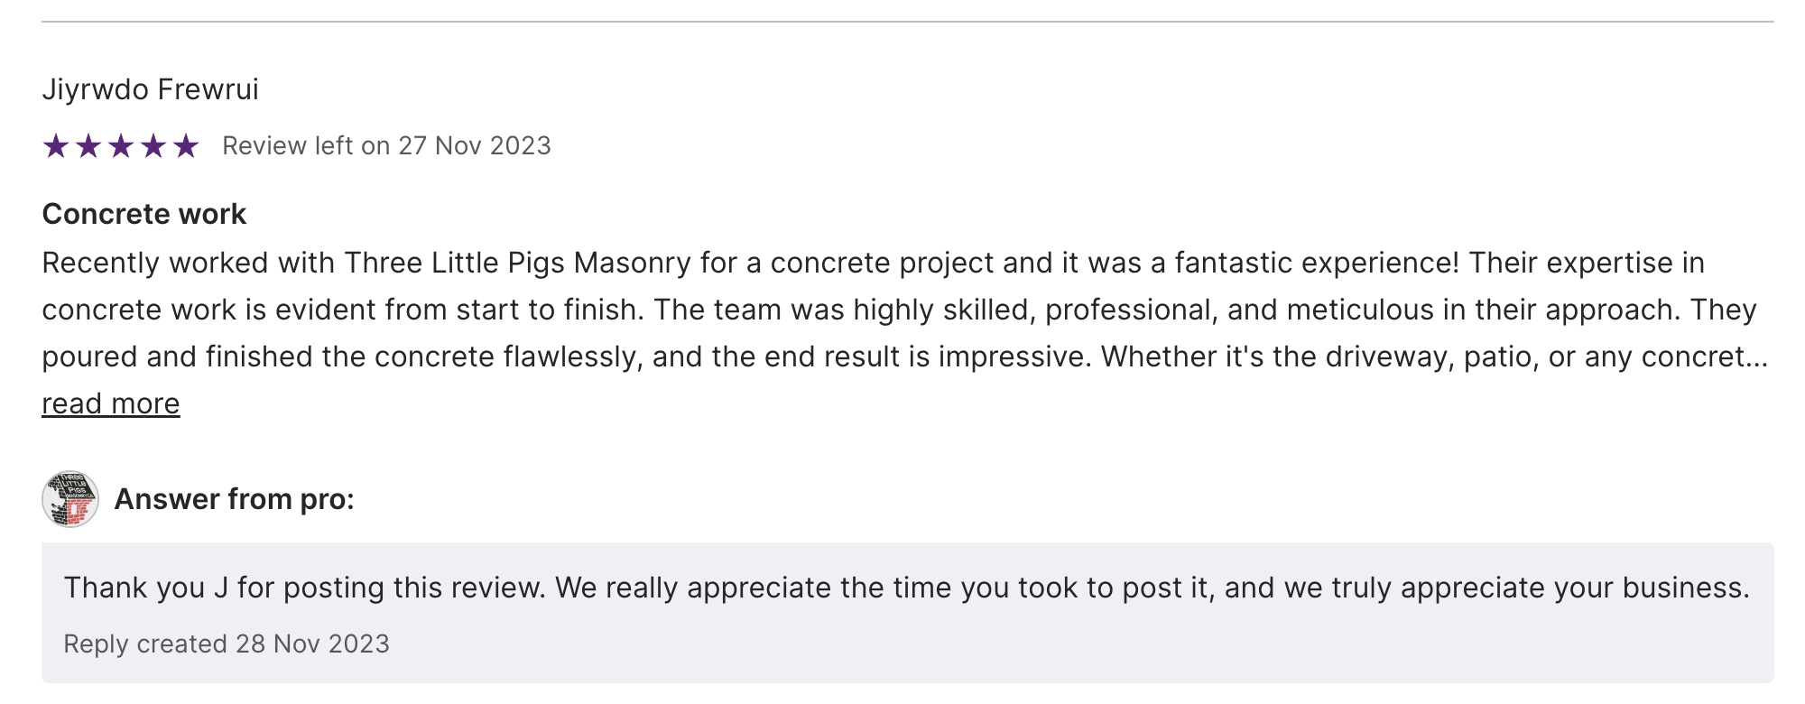Click the "Reply created 28 Nov 2023" timestamp
1805x704 pixels.
point(227,644)
